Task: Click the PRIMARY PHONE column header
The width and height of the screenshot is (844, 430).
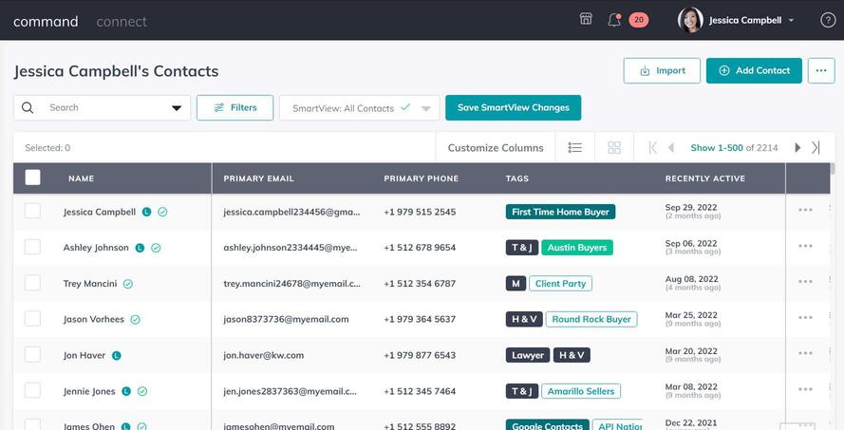Action: (422, 178)
